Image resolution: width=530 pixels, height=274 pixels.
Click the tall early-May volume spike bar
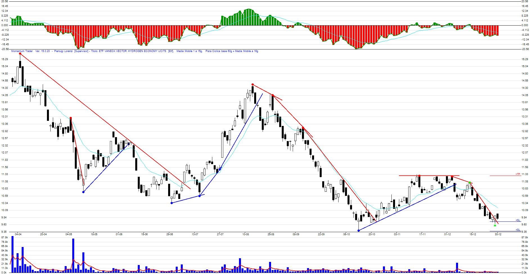pos(73,255)
